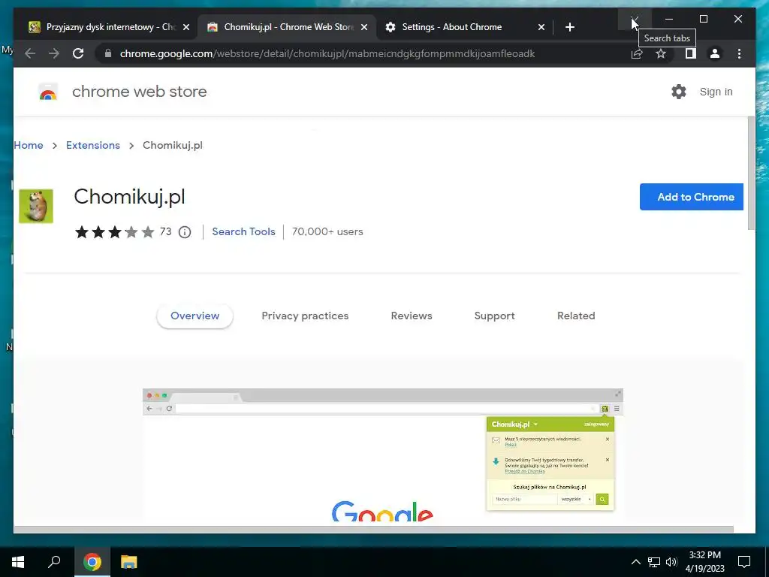
Task: Click Sign in on the web store
Action: click(716, 92)
